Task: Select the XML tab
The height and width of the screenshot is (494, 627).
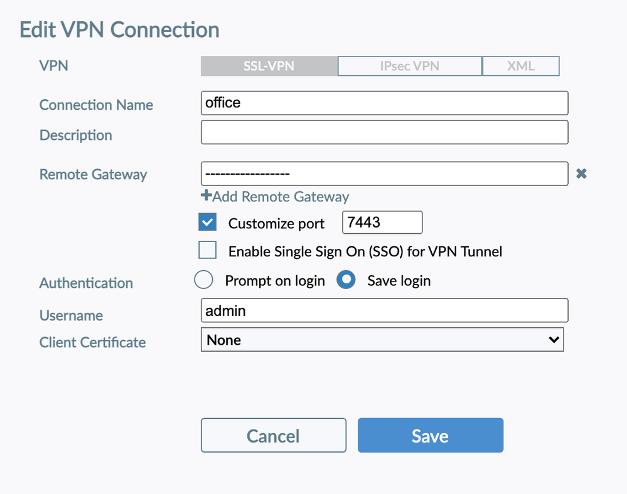Action: tap(520, 66)
